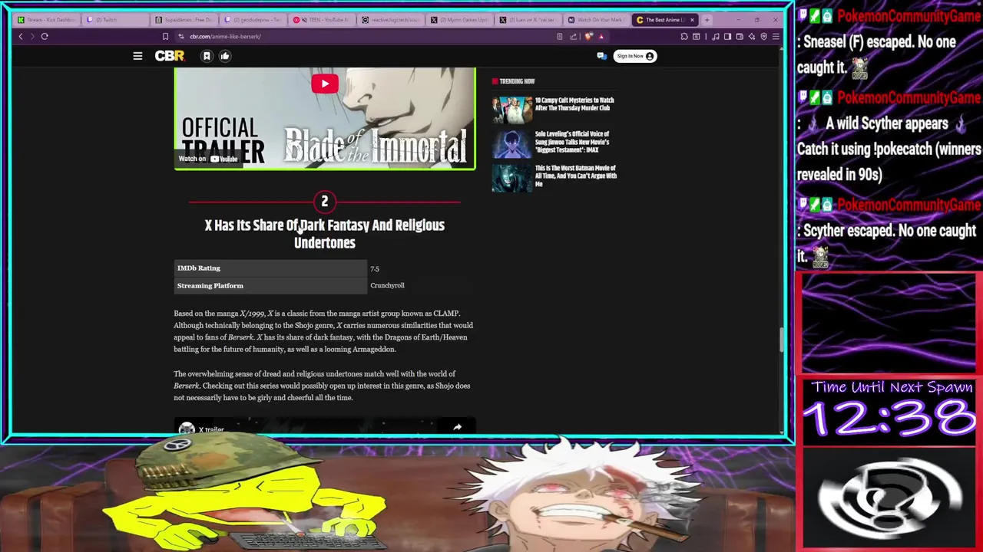This screenshot has height=552, width=983.
Task: Open the Leo AI sparkle icon
Action: point(752,36)
